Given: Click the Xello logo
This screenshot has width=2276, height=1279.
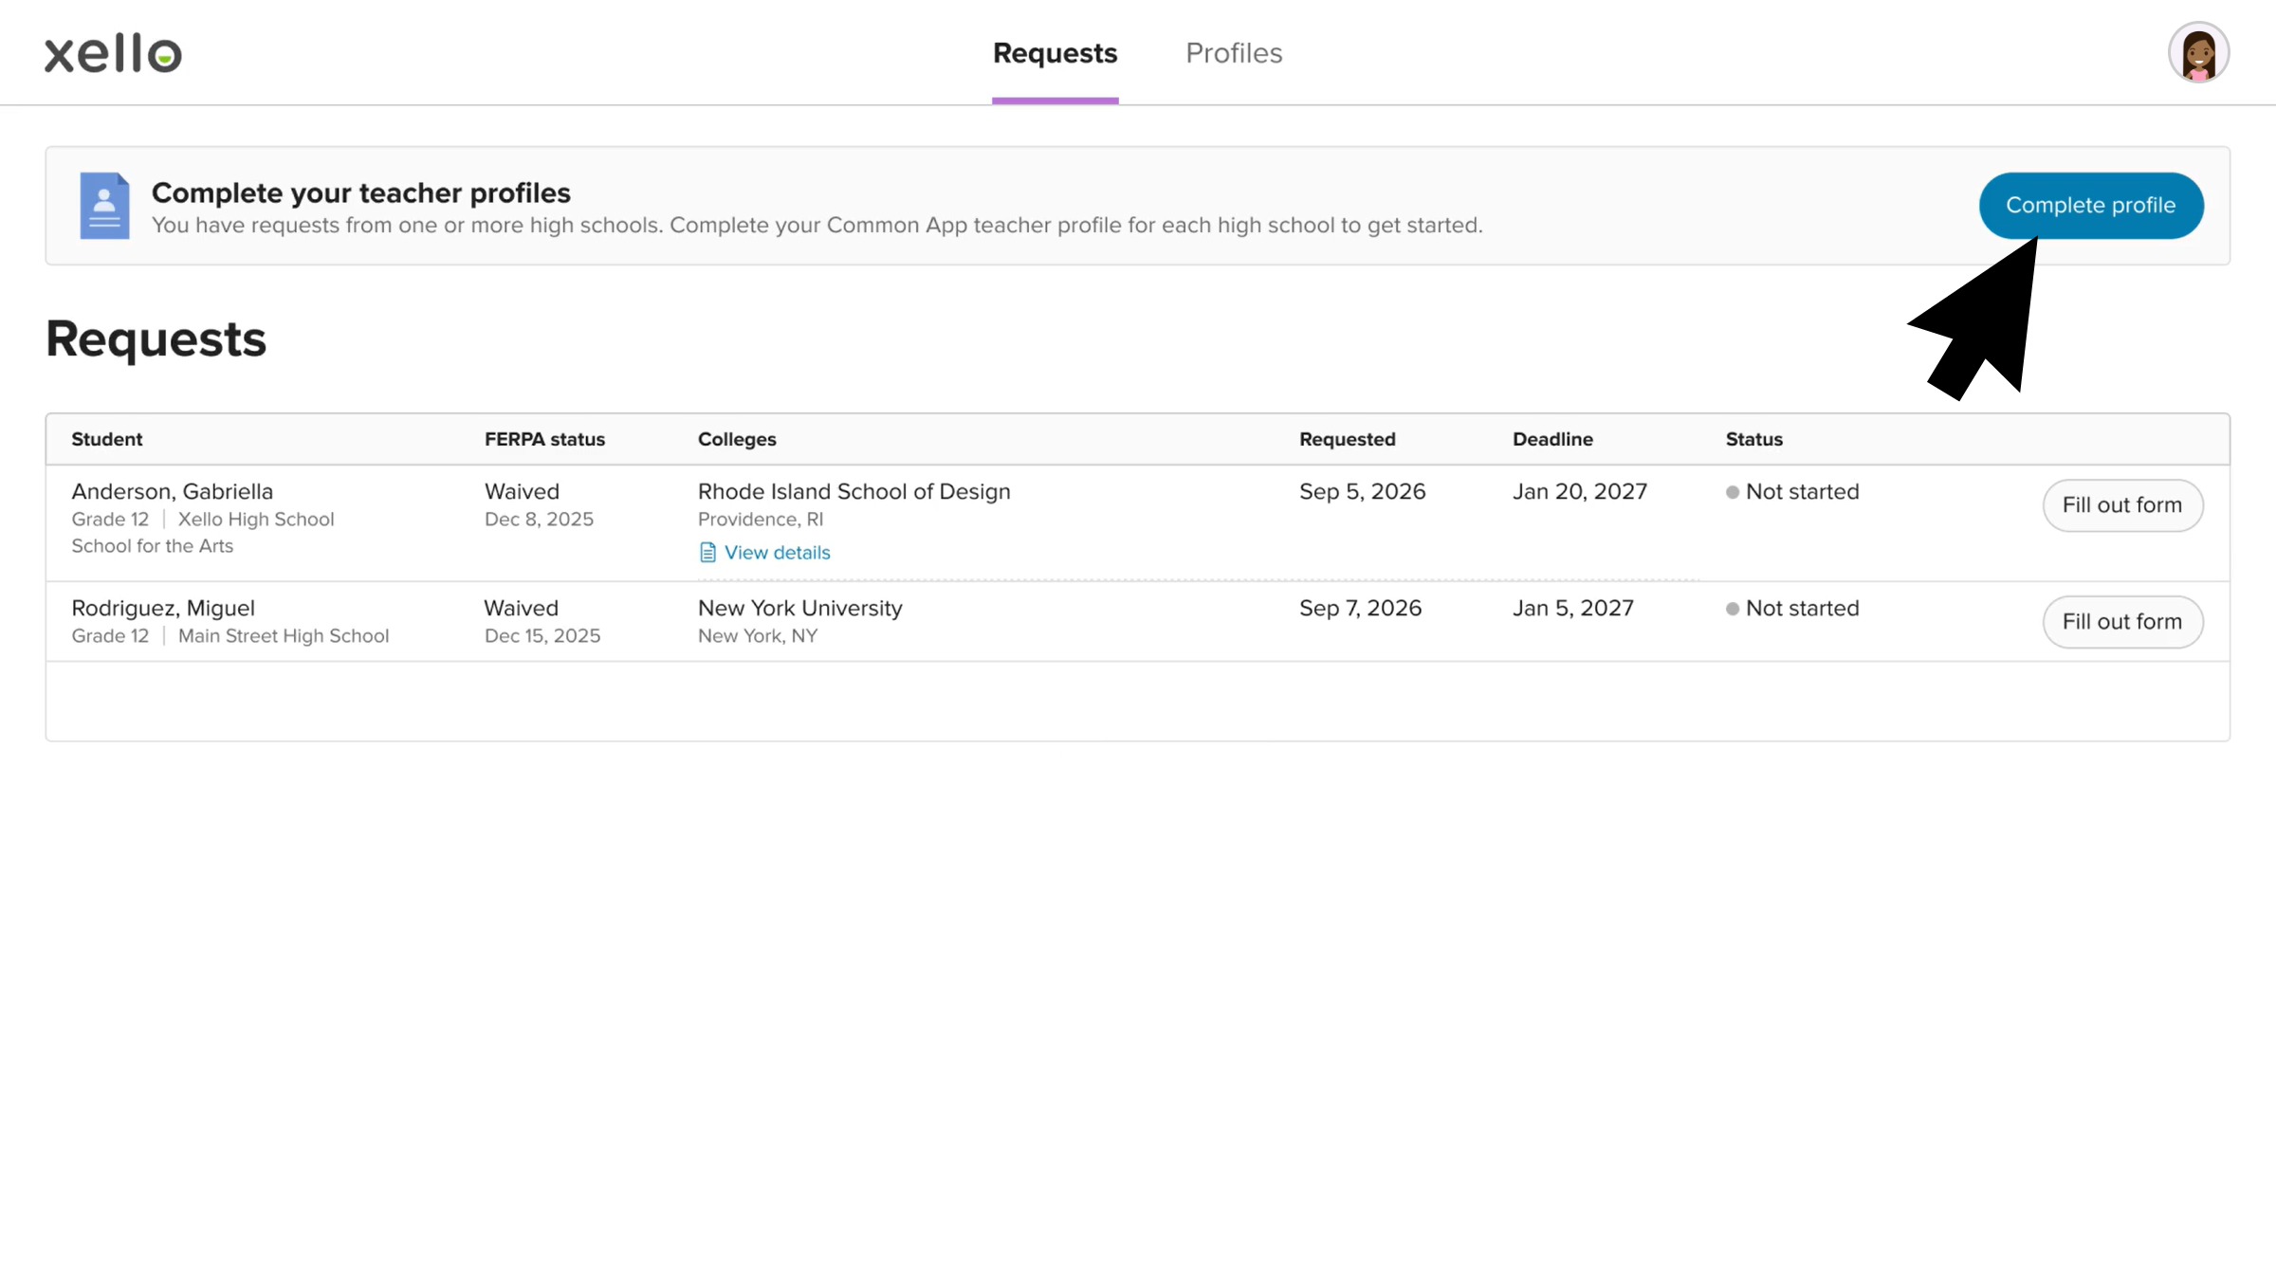Looking at the screenshot, I should click(x=113, y=53).
